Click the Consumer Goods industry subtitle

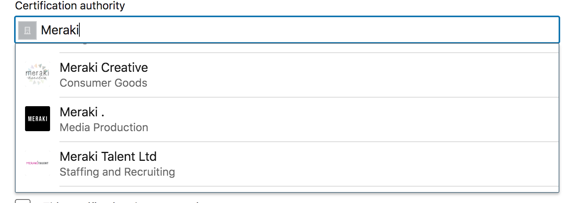103,83
